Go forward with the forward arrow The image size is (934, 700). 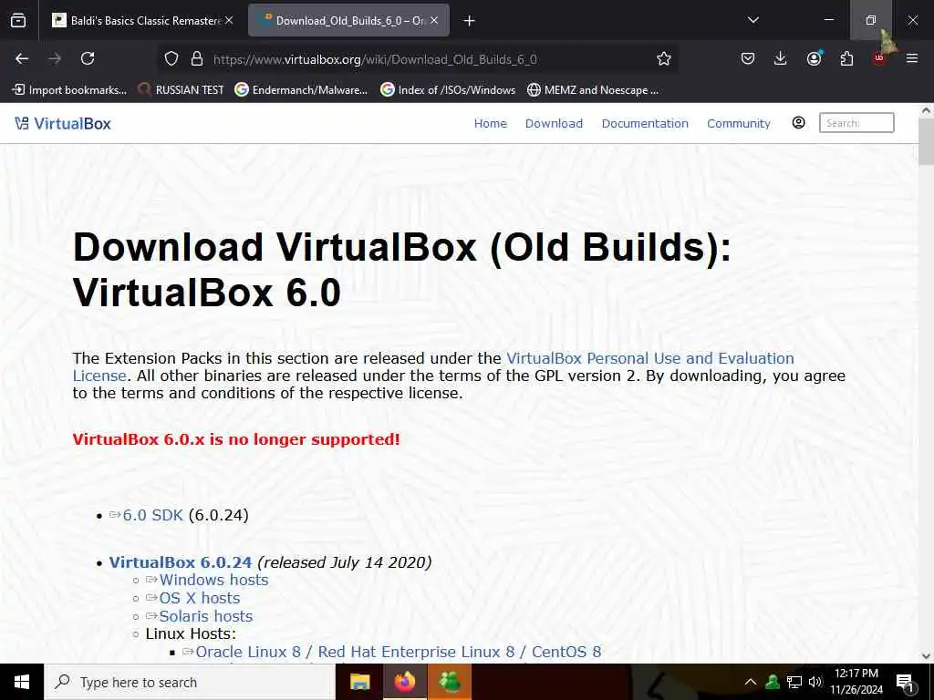(55, 58)
